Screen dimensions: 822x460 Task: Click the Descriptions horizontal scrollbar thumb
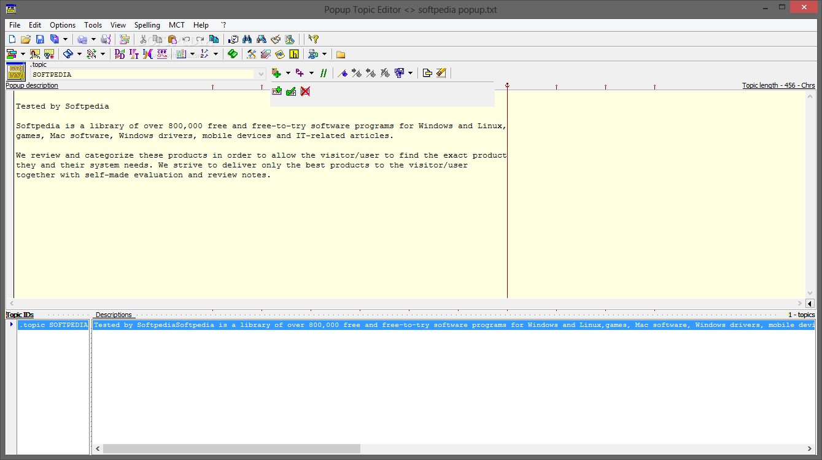pyautogui.click(x=231, y=449)
